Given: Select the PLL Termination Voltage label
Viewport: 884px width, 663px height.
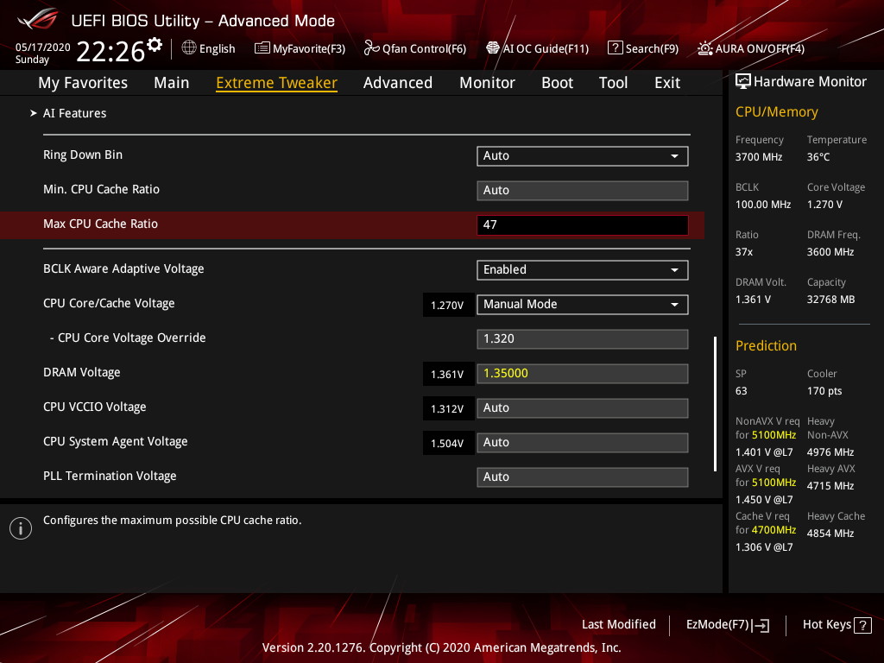Looking at the screenshot, I should click(110, 476).
